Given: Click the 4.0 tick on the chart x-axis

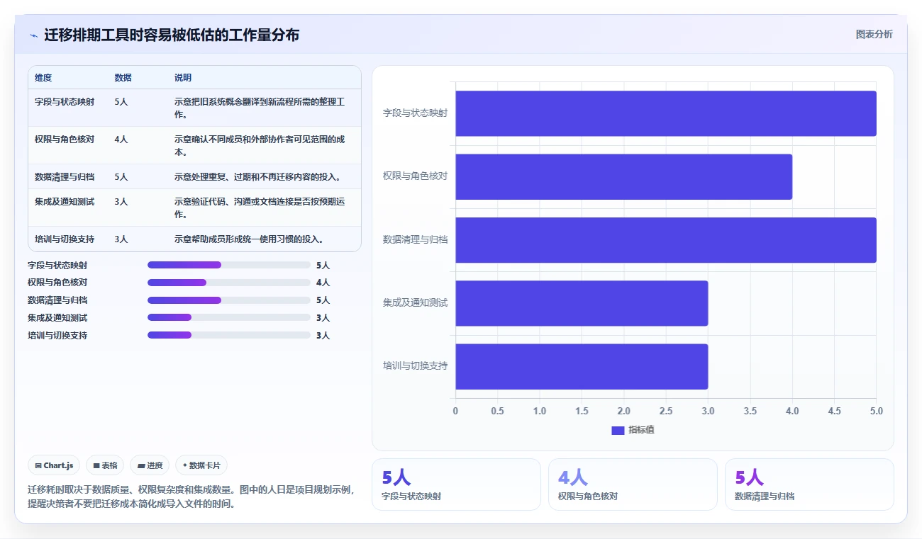Looking at the screenshot, I should [792, 411].
